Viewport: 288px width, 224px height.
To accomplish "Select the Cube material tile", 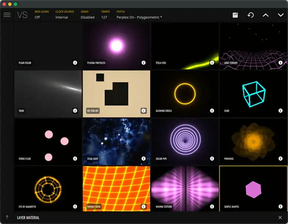I will click(x=253, y=94).
